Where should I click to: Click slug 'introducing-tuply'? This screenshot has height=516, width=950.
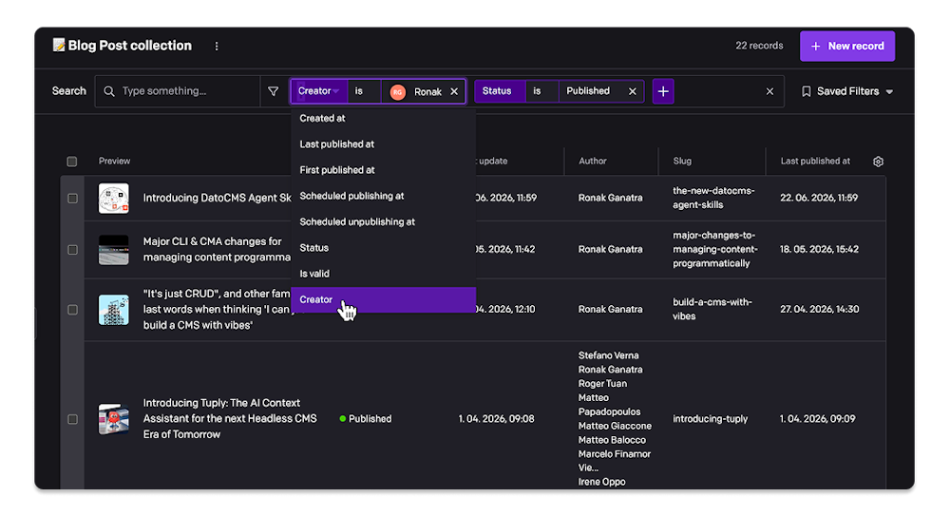click(710, 419)
